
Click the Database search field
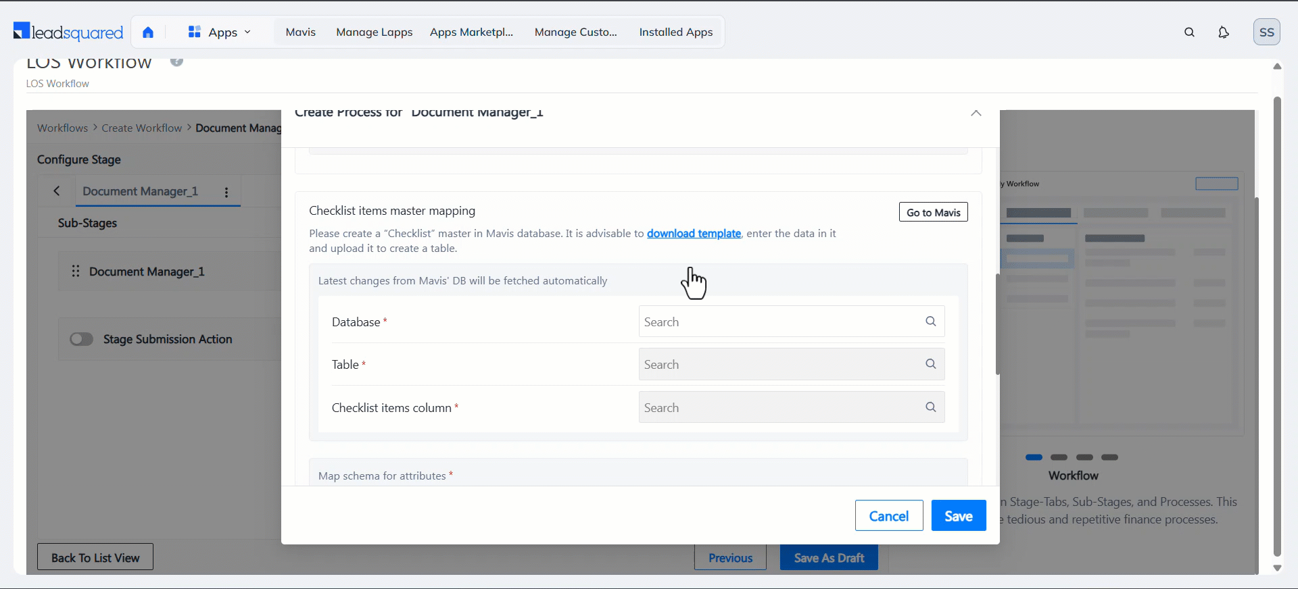pos(791,322)
